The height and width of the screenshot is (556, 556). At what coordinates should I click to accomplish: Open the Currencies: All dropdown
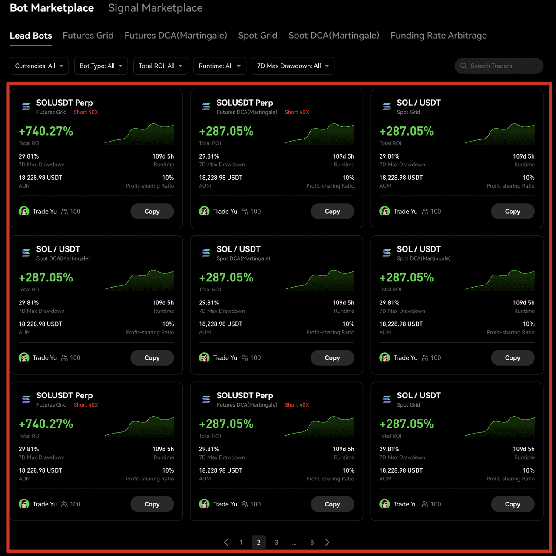(x=39, y=66)
